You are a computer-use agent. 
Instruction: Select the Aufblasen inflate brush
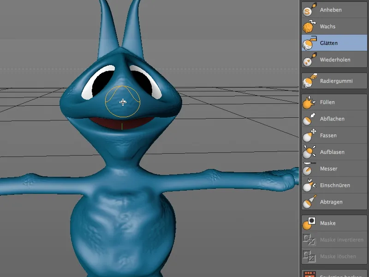pyautogui.click(x=328, y=152)
